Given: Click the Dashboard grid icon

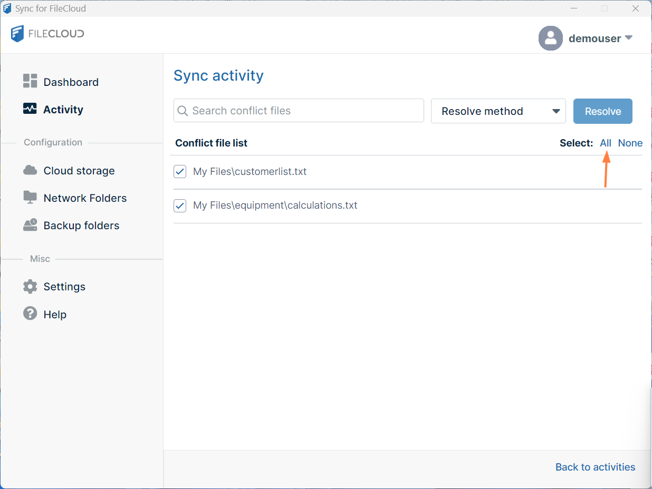Looking at the screenshot, I should tap(30, 81).
